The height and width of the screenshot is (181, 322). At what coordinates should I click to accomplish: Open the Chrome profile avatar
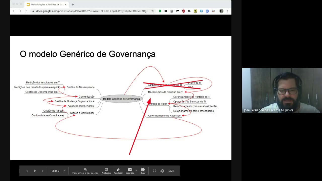click(221, 11)
